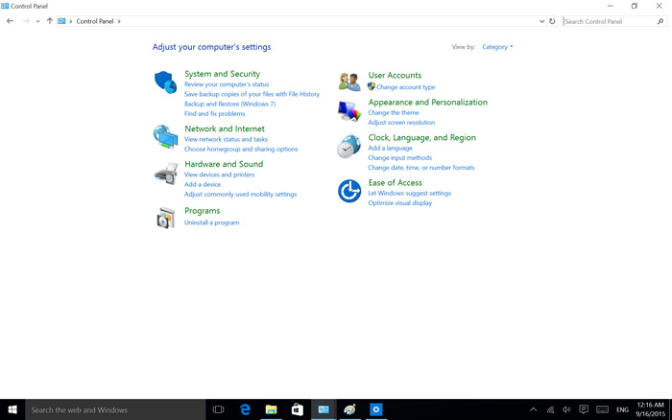Image resolution: width=672 pixels, height=420 pixels.
Task: Go up one level with Up arrow
Action: point(50,21)
